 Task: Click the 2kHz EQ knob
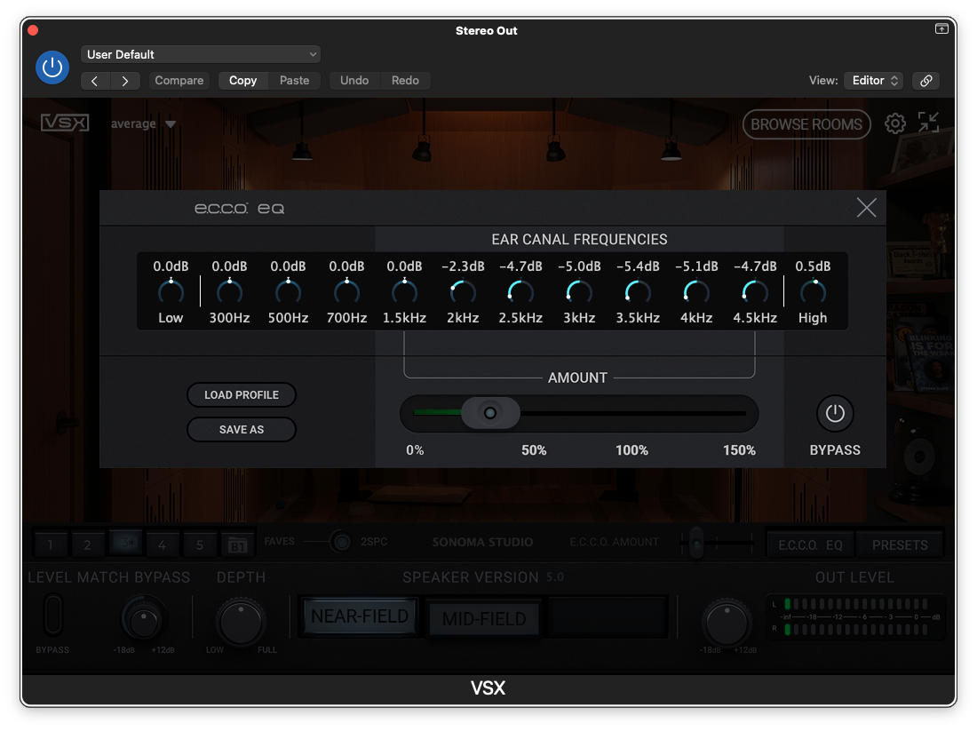click(x=463, y=291)
